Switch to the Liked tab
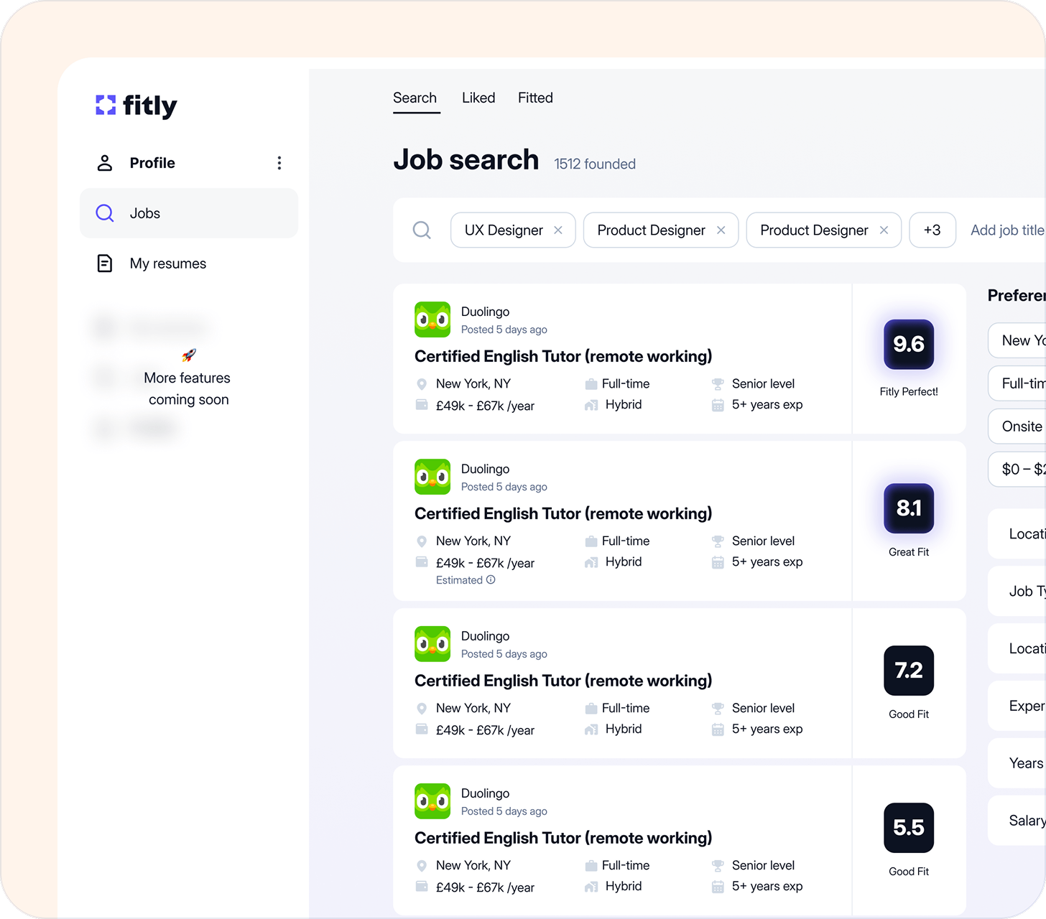This screenshot has width=1046, height=919. point(478,98)
